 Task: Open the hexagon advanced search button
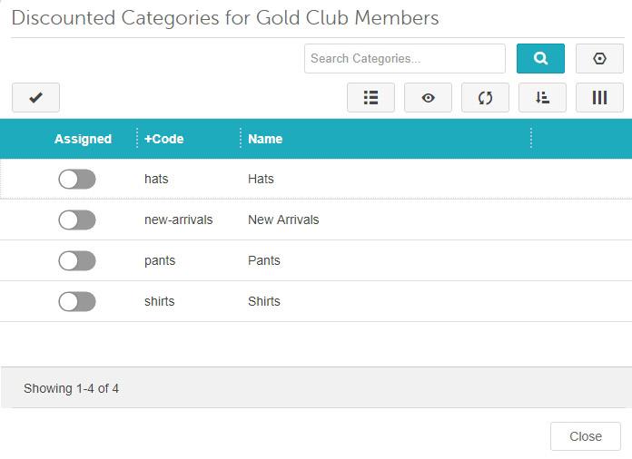[x=599, y=59]
